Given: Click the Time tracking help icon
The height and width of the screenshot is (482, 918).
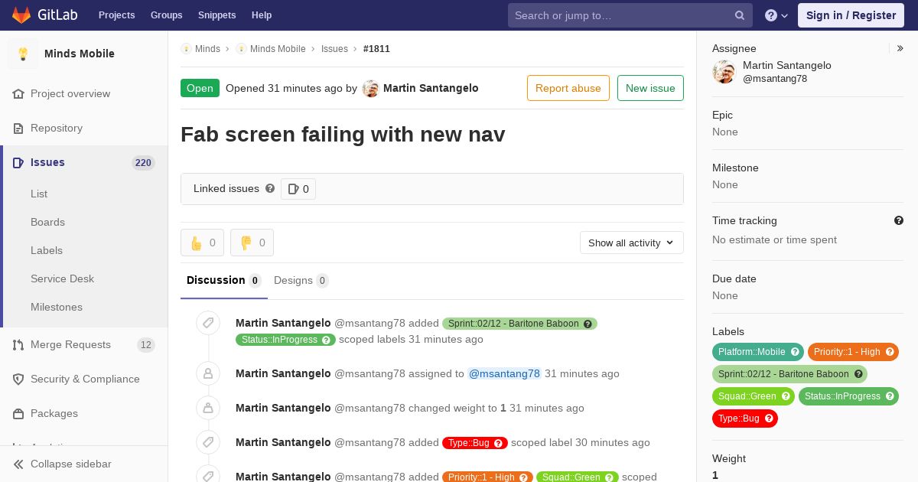Looking at the screenshot, I should pos(899,220).
